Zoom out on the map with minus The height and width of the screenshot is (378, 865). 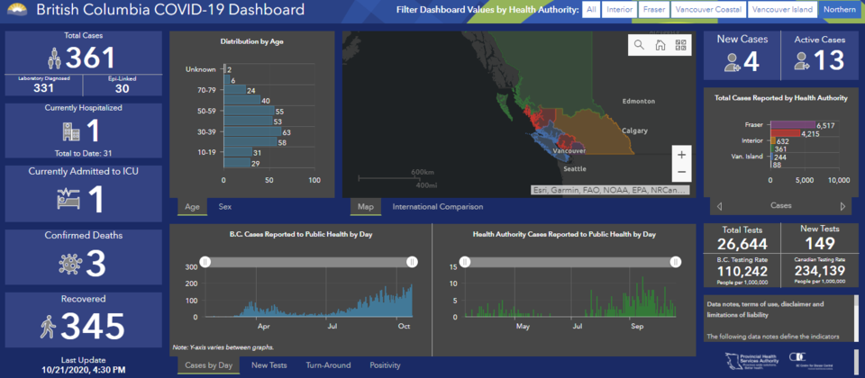[x=682, y=173]
